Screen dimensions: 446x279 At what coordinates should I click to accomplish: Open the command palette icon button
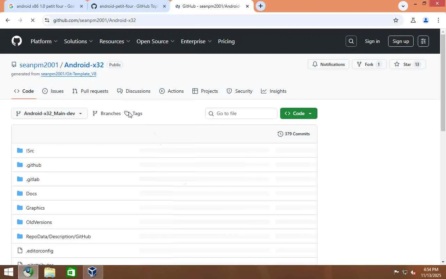point(423,41)
